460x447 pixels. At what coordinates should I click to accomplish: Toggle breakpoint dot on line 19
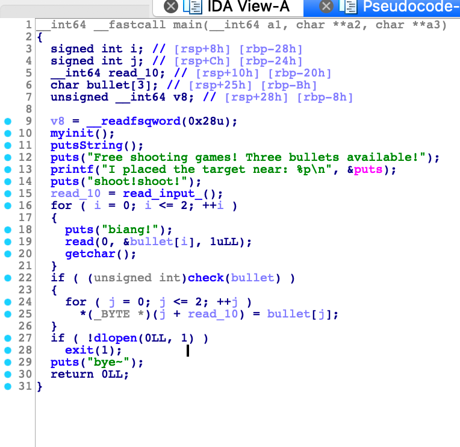[8, 242]
